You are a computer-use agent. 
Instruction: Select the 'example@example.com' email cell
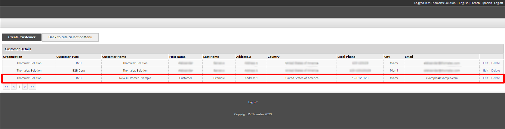pos(442,78)
